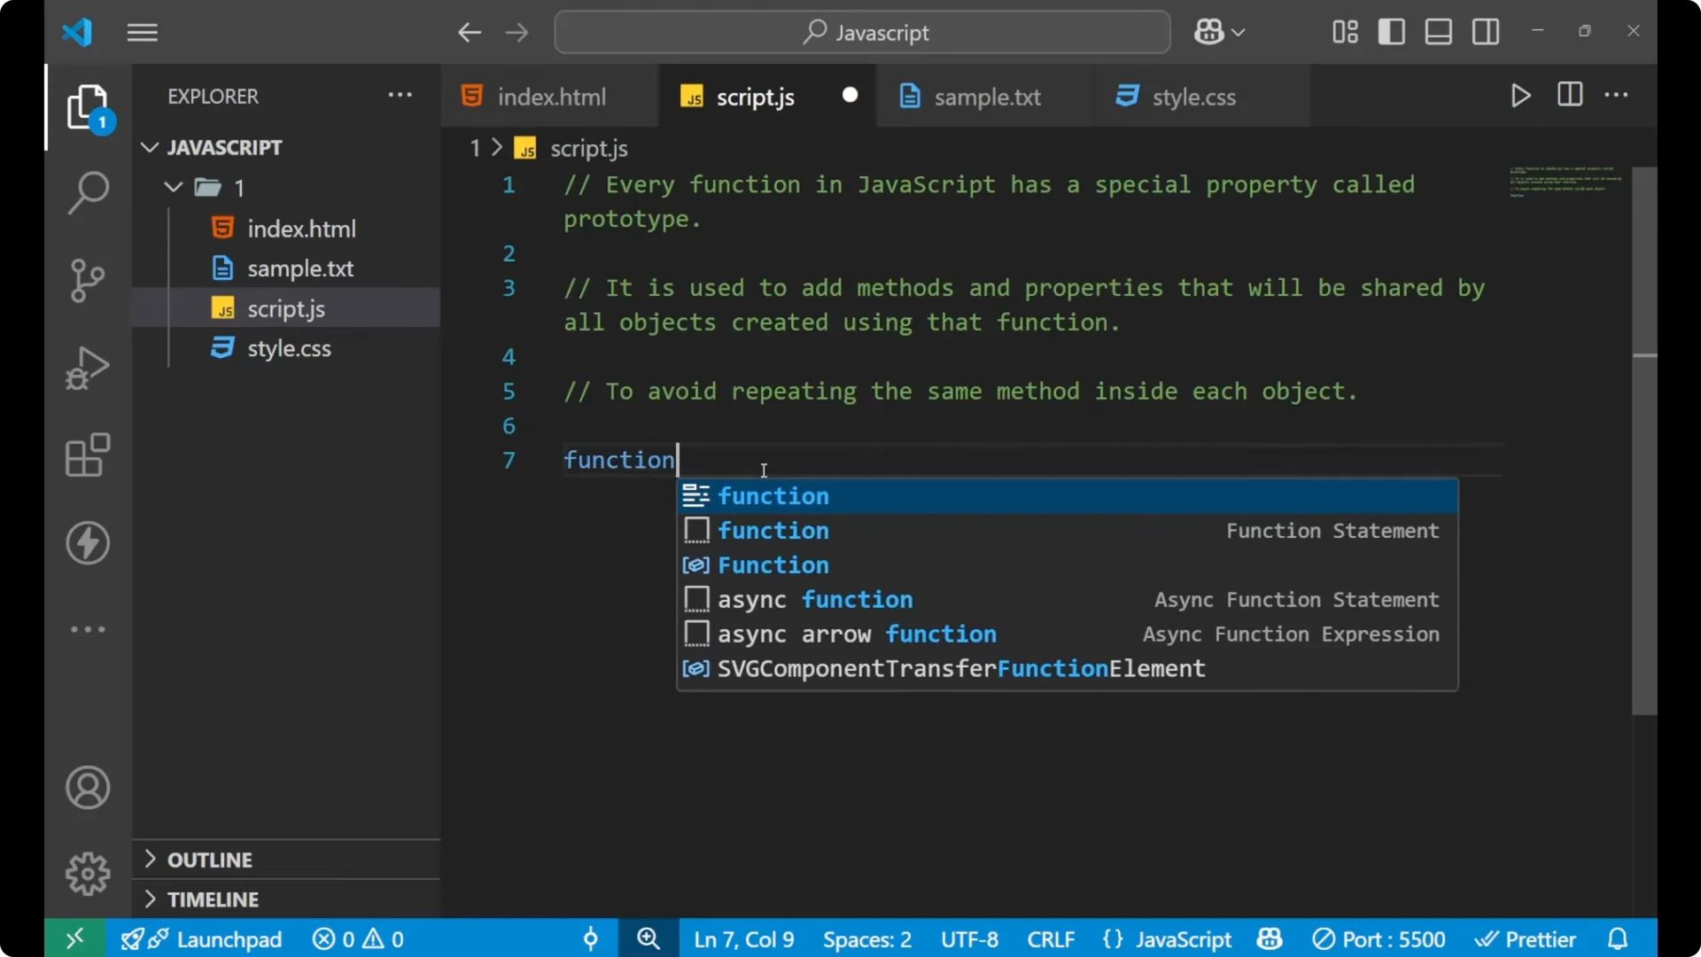
Task: Click Prettier in the status bar
Action: [1539, 938]
